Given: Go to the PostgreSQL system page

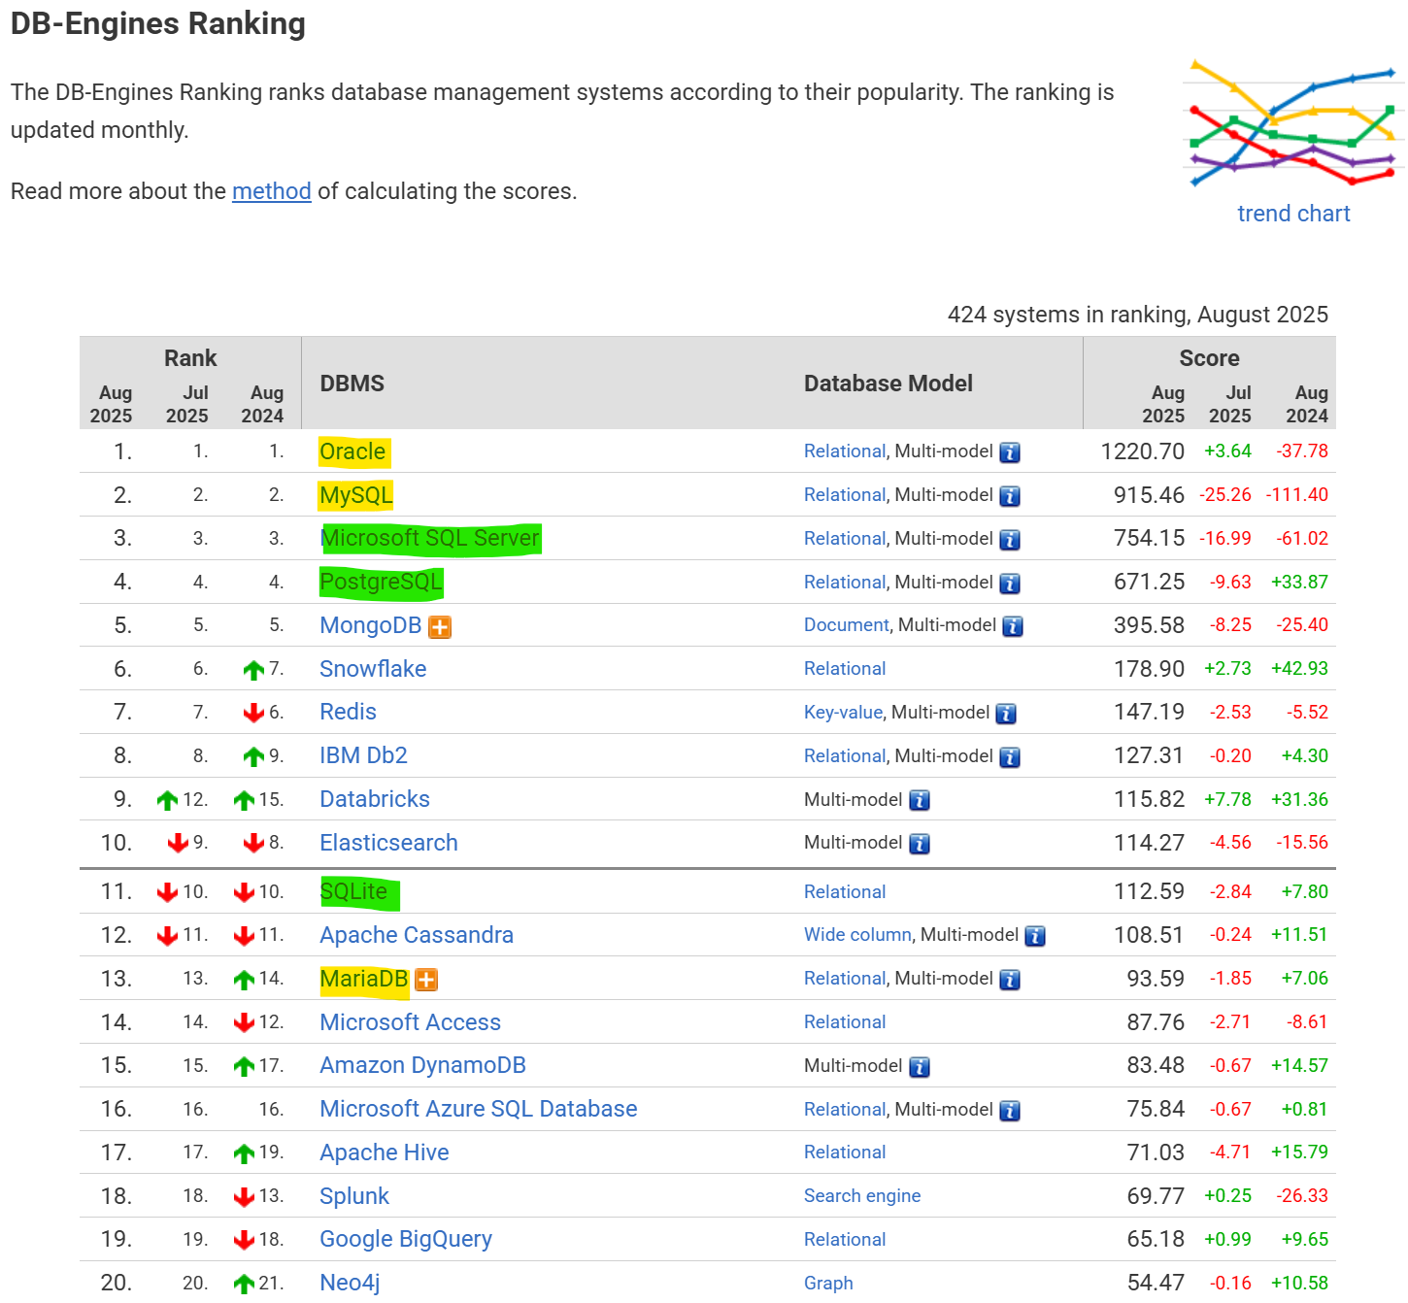Looking at the screenshot, I should click(x=381, y=582).
